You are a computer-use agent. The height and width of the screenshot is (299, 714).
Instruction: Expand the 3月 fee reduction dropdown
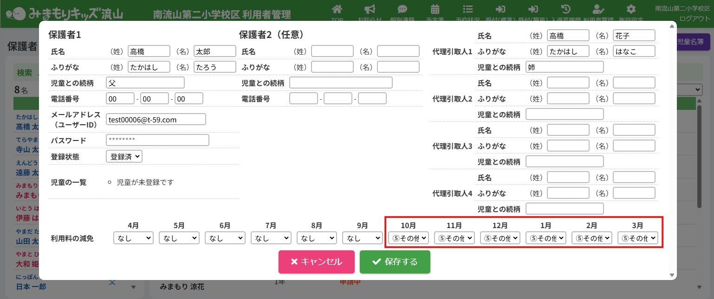637,238
